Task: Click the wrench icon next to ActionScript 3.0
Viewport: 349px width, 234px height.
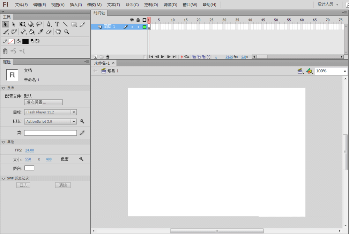Action: point(82,121)
